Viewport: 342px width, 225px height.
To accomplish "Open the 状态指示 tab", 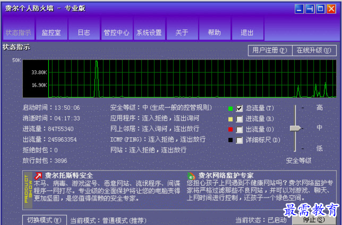I will click(18, 29).
